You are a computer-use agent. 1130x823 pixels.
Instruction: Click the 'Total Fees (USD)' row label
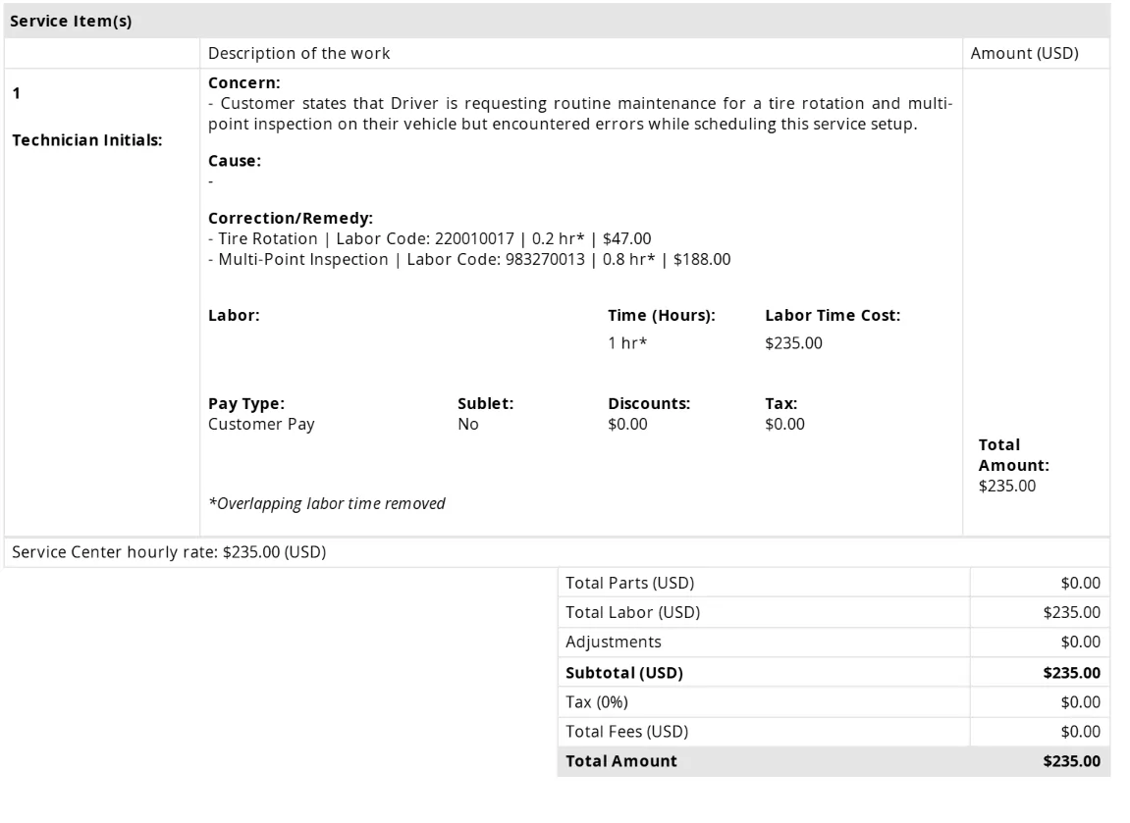click(x=627, y=732)
